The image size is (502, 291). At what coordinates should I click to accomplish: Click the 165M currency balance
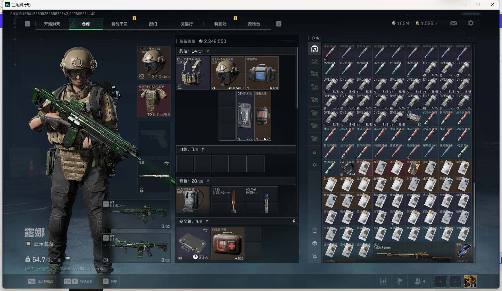coord(400,23)
